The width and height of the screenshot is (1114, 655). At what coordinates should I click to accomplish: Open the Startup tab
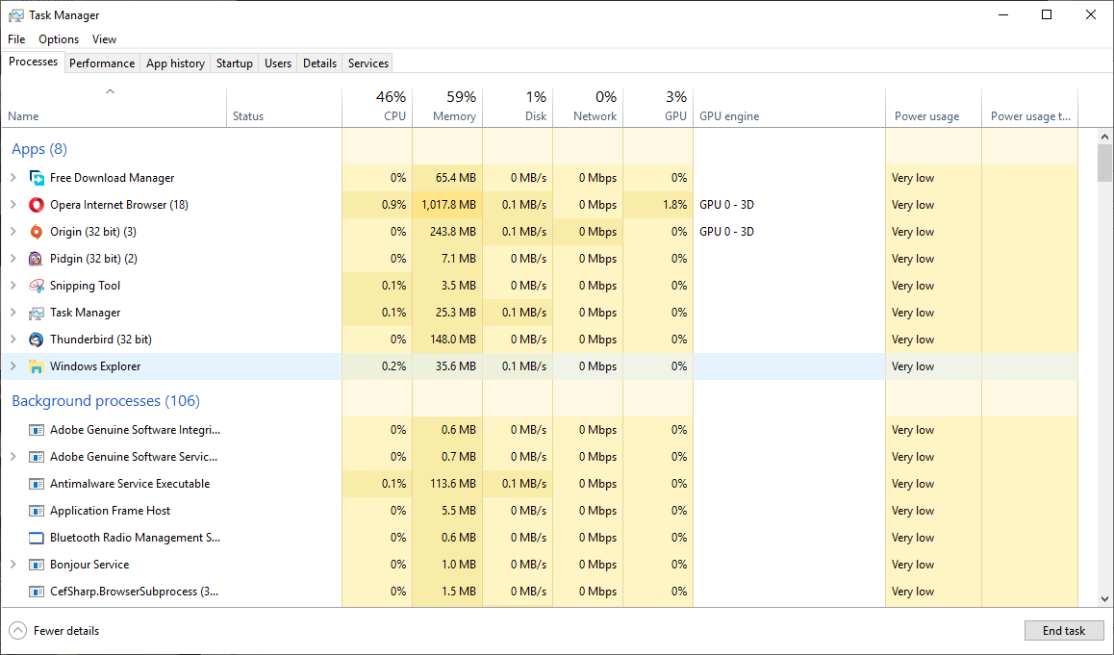[x=234, y=63]
